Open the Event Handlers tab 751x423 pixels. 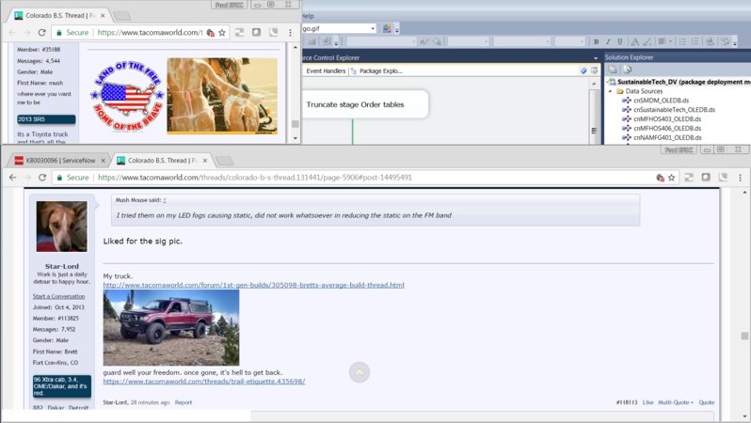[x=326, y=70]
